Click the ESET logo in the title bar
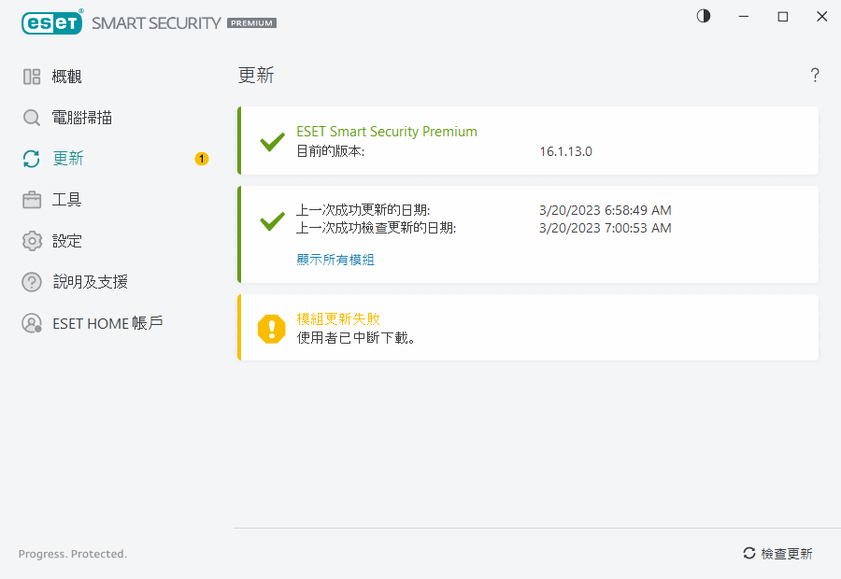Image resolution: width=841 pixels, height=579 pixels. [52, 22]
